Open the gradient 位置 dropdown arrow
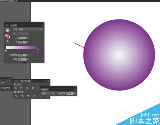 pyautogui.click(x=28, y=59)
